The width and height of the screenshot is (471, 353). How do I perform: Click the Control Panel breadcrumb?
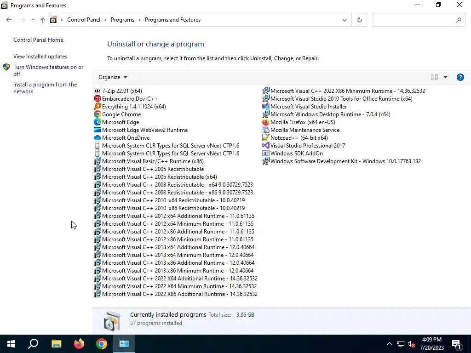(84, 20)
